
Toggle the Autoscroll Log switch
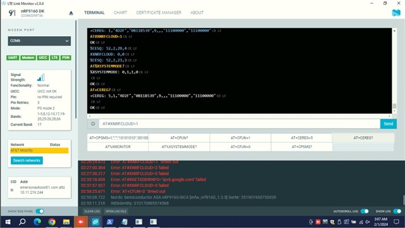pyautogui.click(x=364, y=211)
